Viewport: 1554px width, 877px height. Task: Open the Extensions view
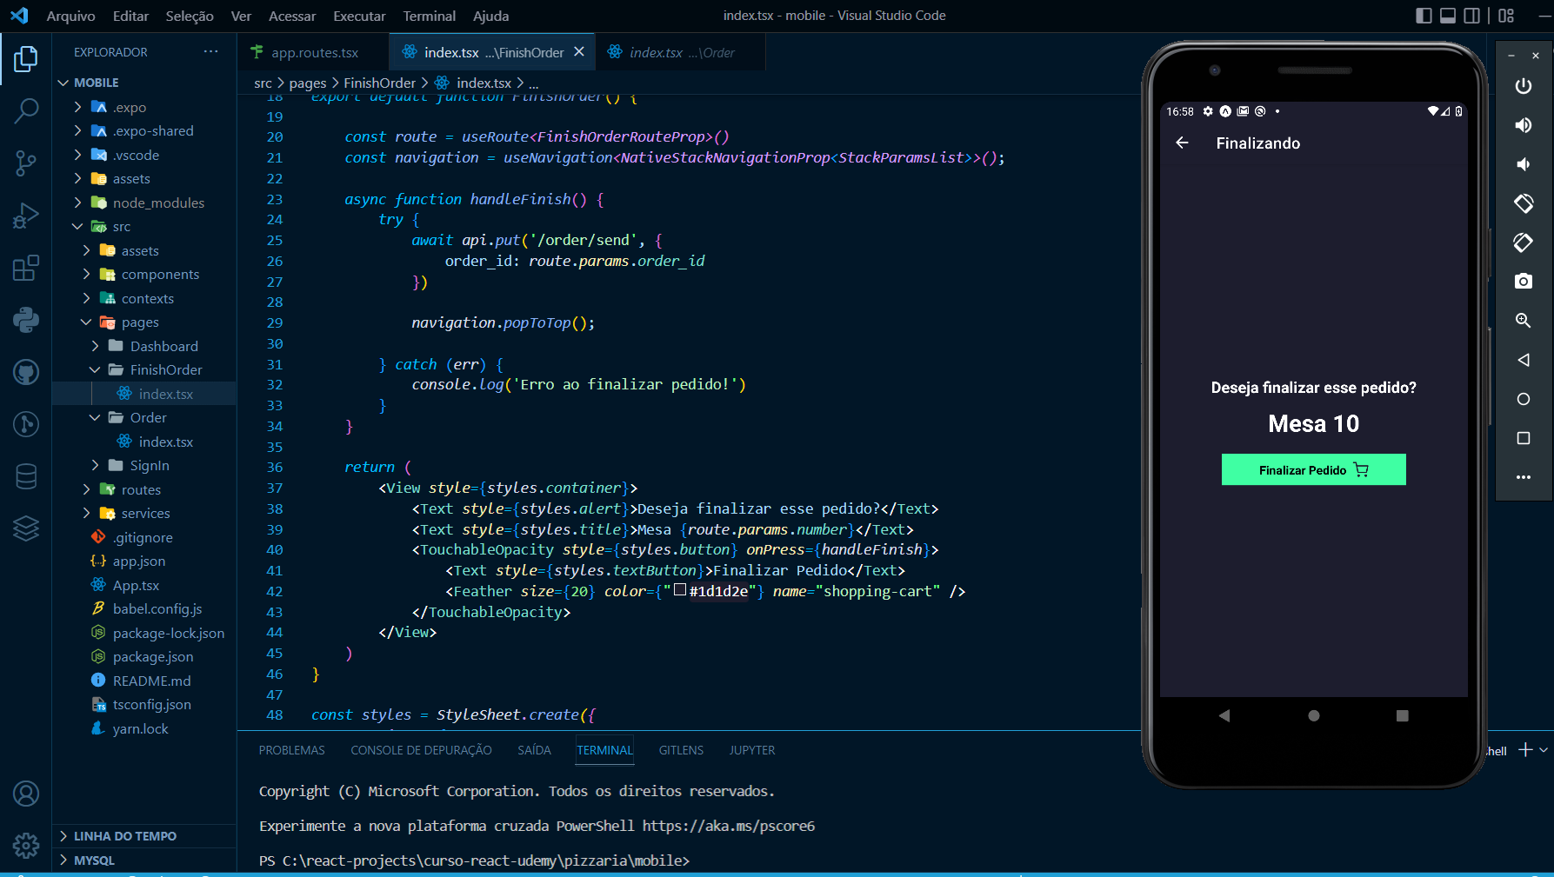tap(26, 268)
